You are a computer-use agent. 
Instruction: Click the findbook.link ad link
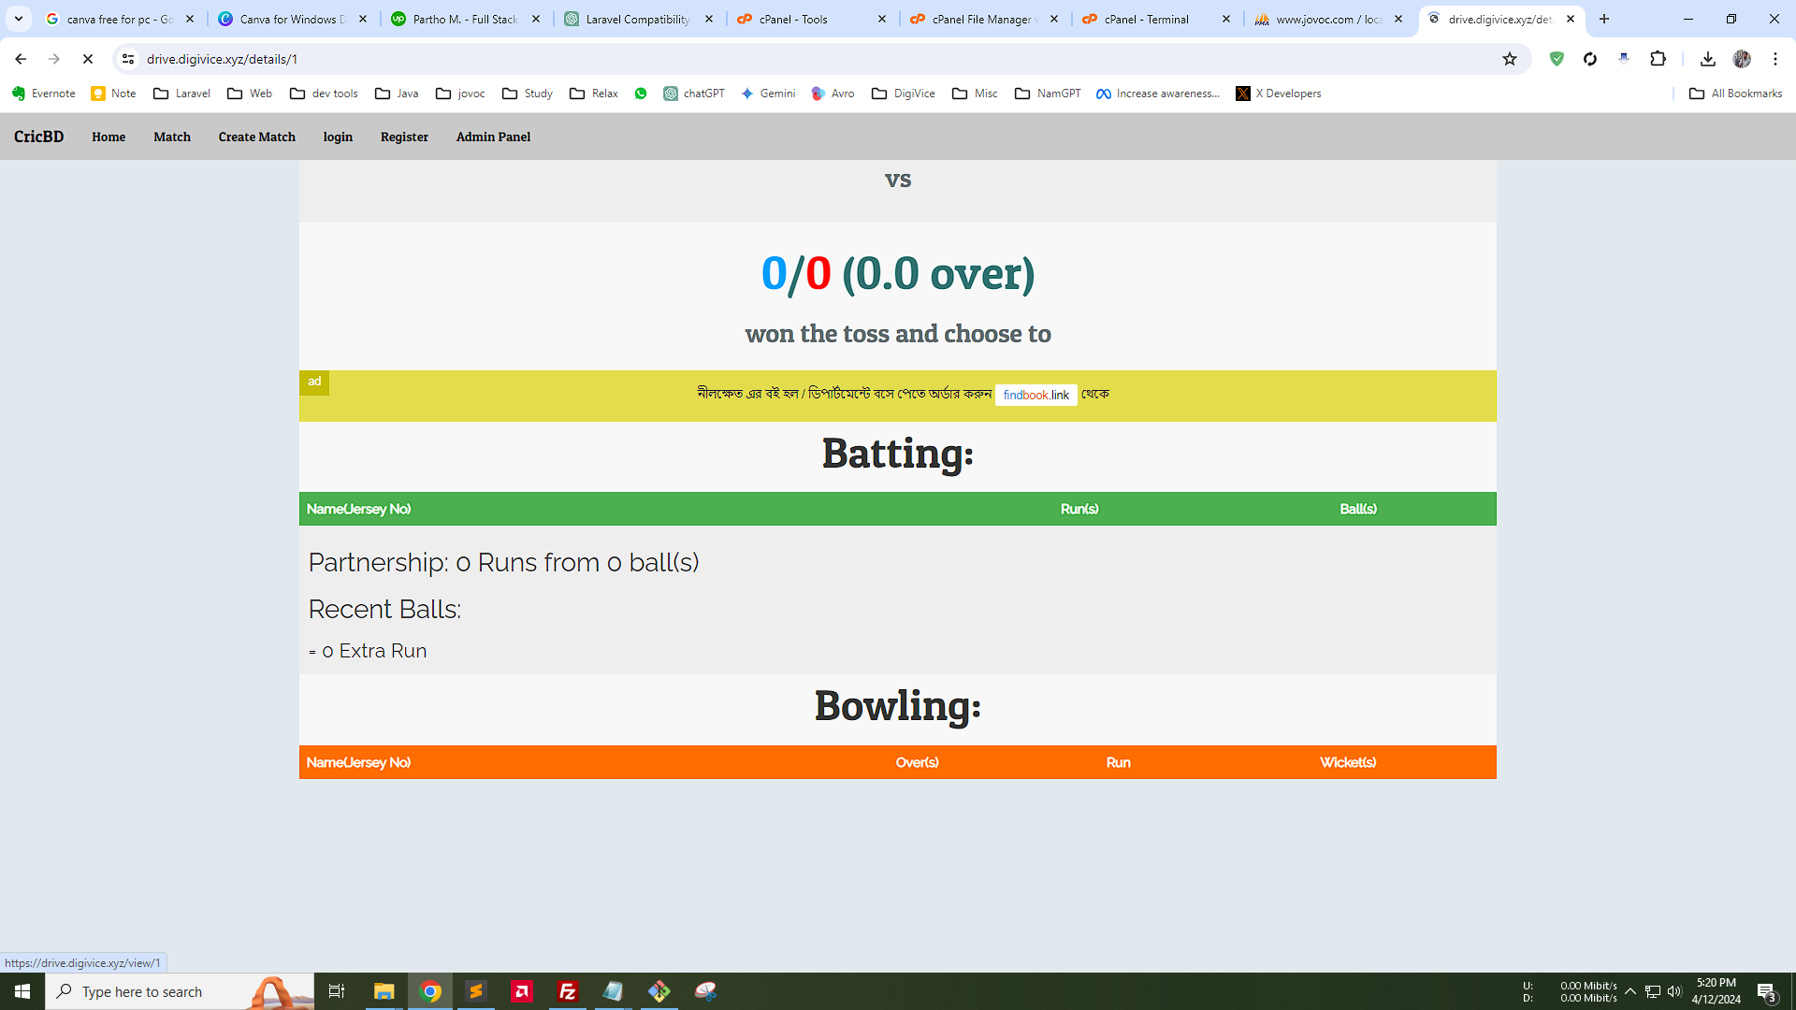(x=1036, y=395)
